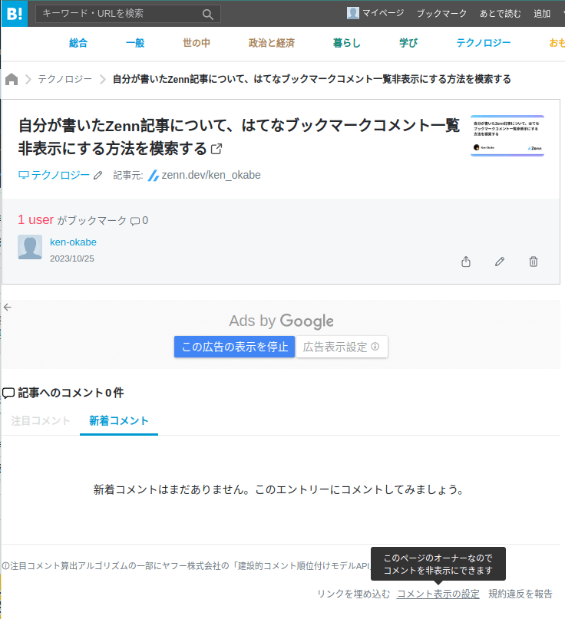Click the blue テクノロジー category label
The width and height of the screenshot is (565, 619).
pyautogui.click(x=55, y=175)
